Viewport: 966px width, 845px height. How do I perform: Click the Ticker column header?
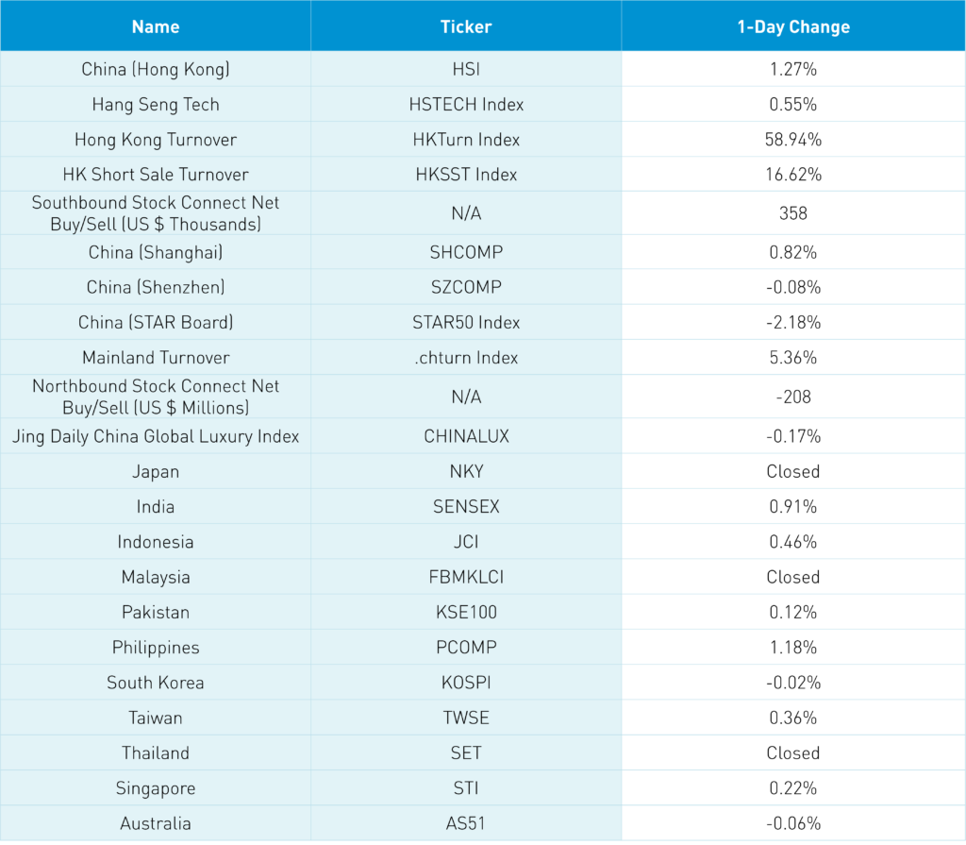pyautogui.click(x=466, y=26)
